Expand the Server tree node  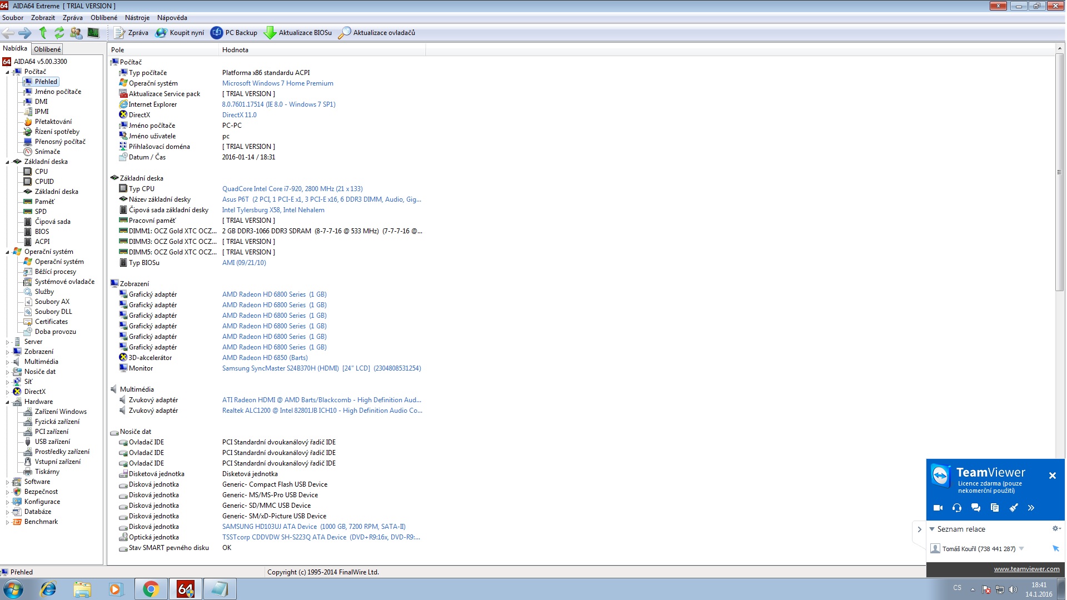coord(8,342)
